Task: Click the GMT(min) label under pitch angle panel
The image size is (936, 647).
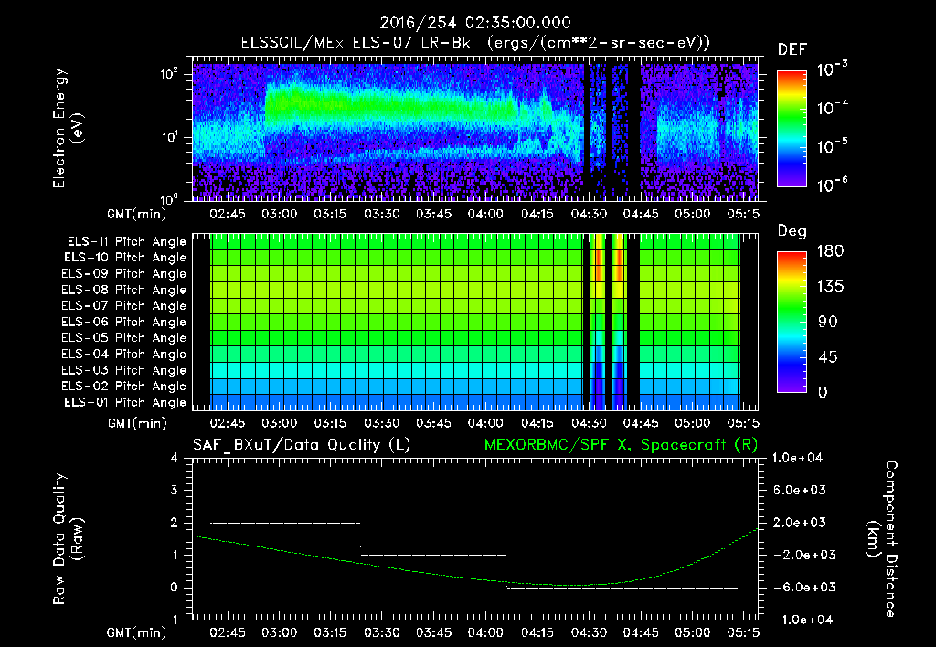Action: pyautogui.click(x=137, y=424)
